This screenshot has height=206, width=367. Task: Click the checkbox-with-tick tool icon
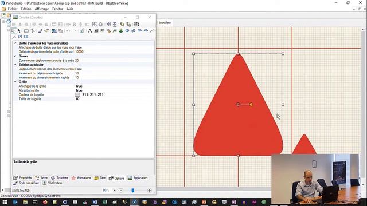coord(103,30)
